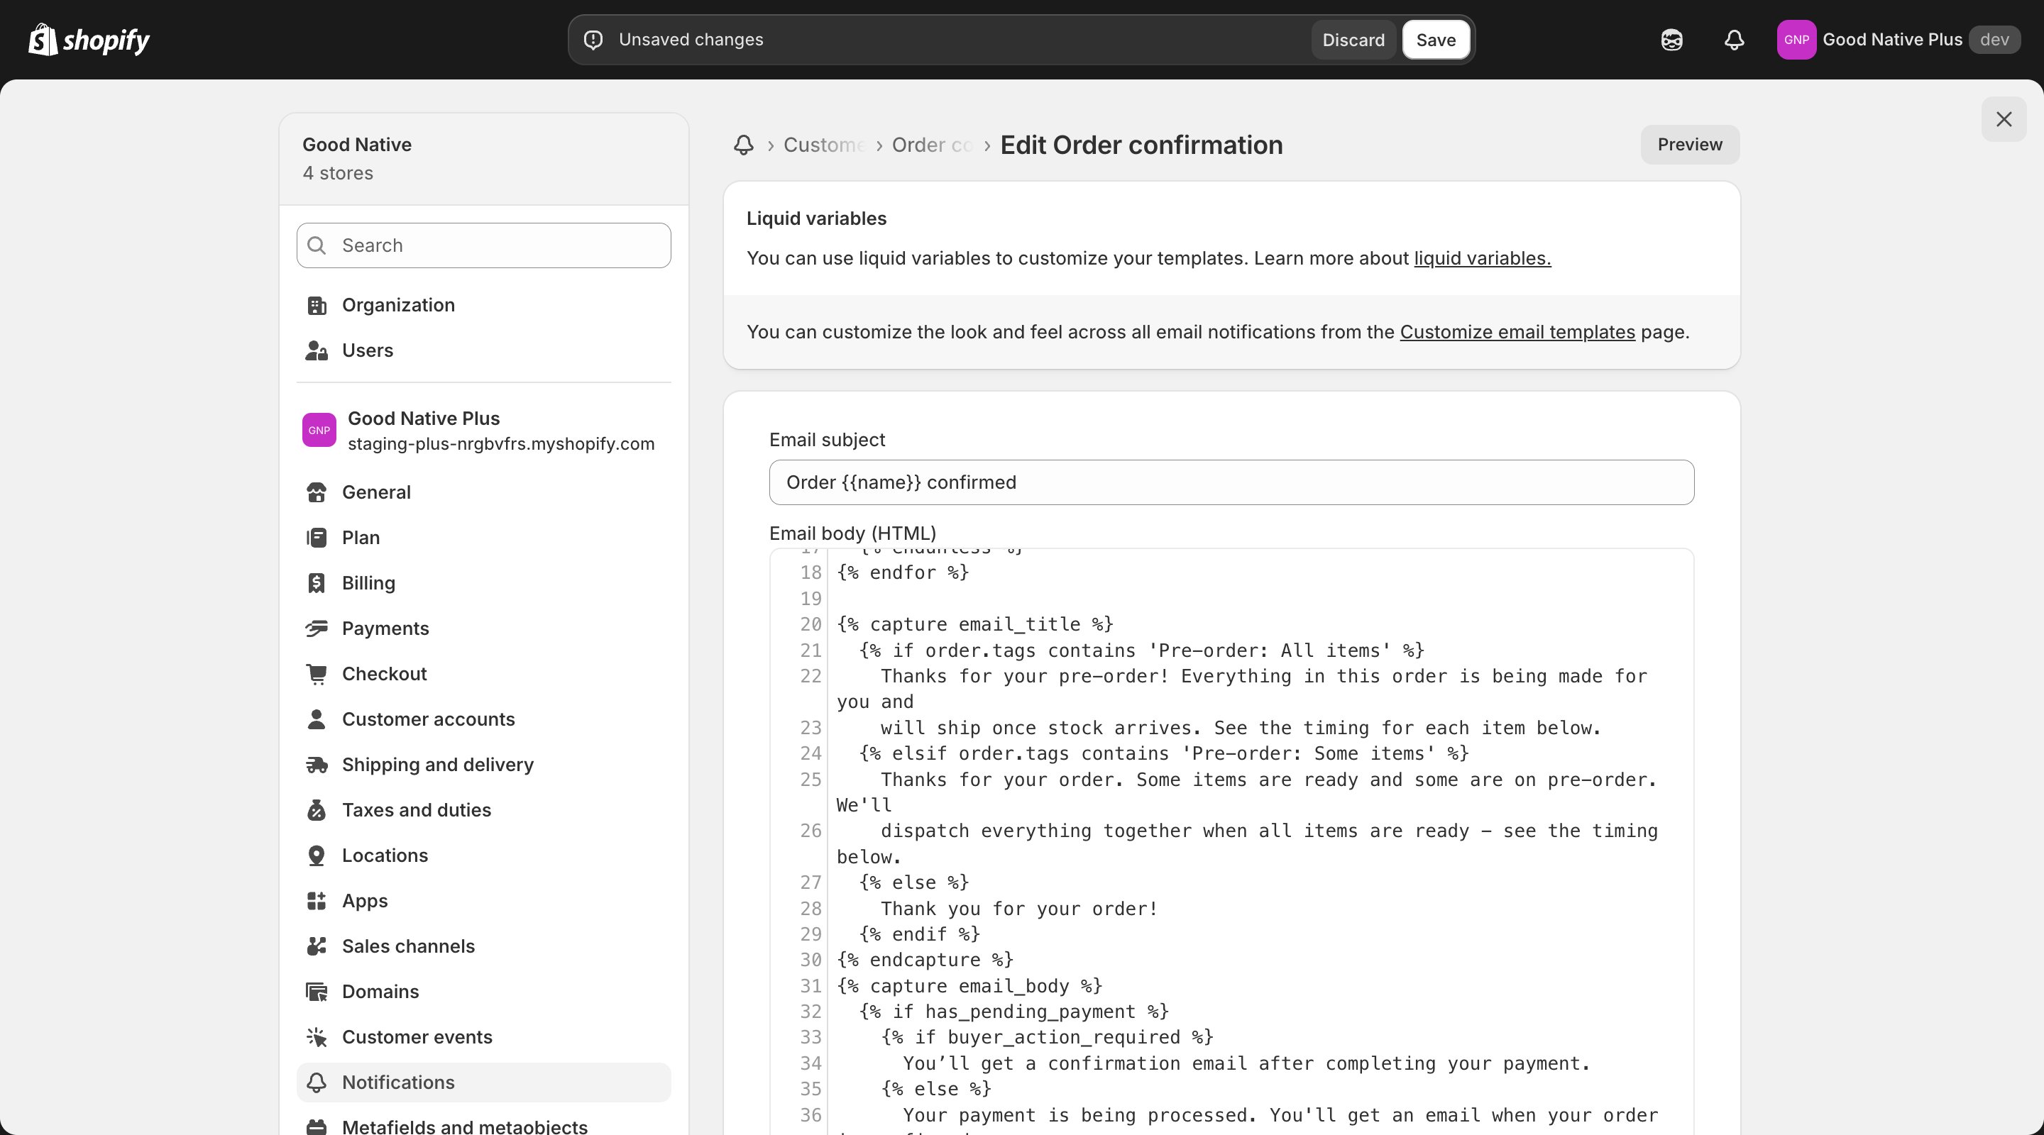Click the unsaved changes alert icon
This screenshot has height=1135, width=2044.
[593, 40]
